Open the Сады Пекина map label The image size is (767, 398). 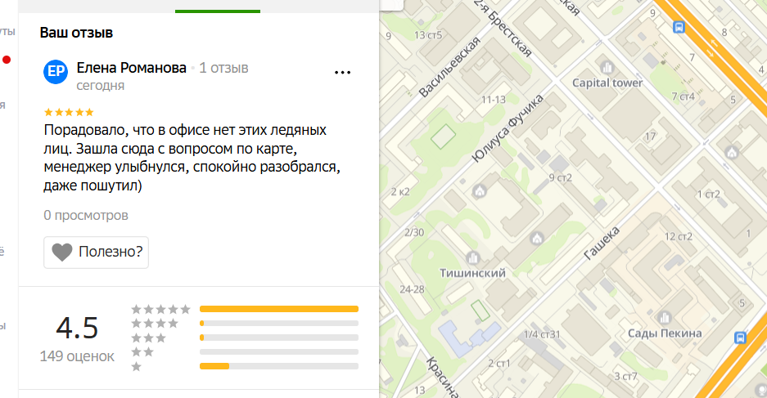[665, 333]
